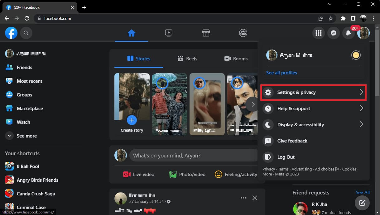Click the profile switch icon with T badge
The image size is (380, 215).
pyautogui.click(x=356, y=55)
